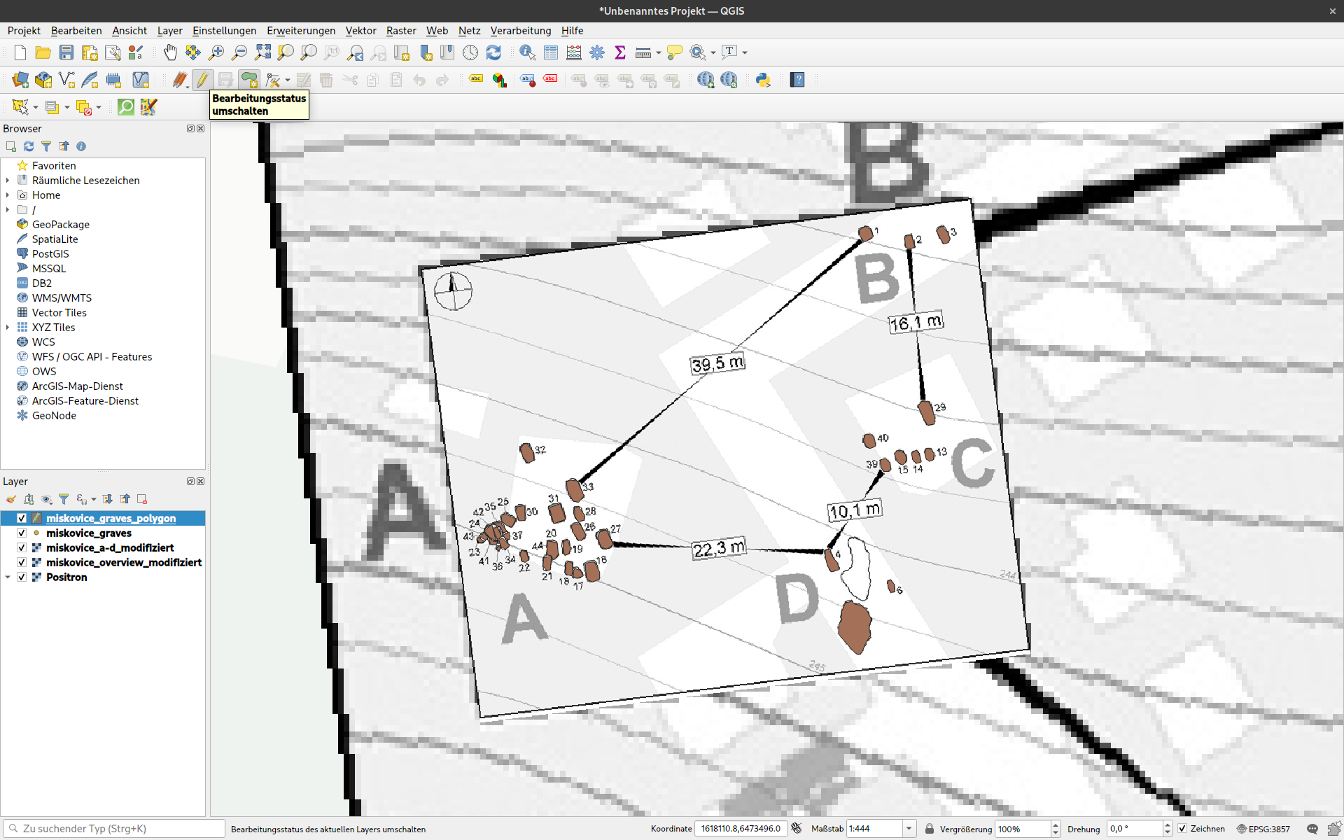
Task: Select the WMS/WMTS entry in Browser
Action: point(62,298)
